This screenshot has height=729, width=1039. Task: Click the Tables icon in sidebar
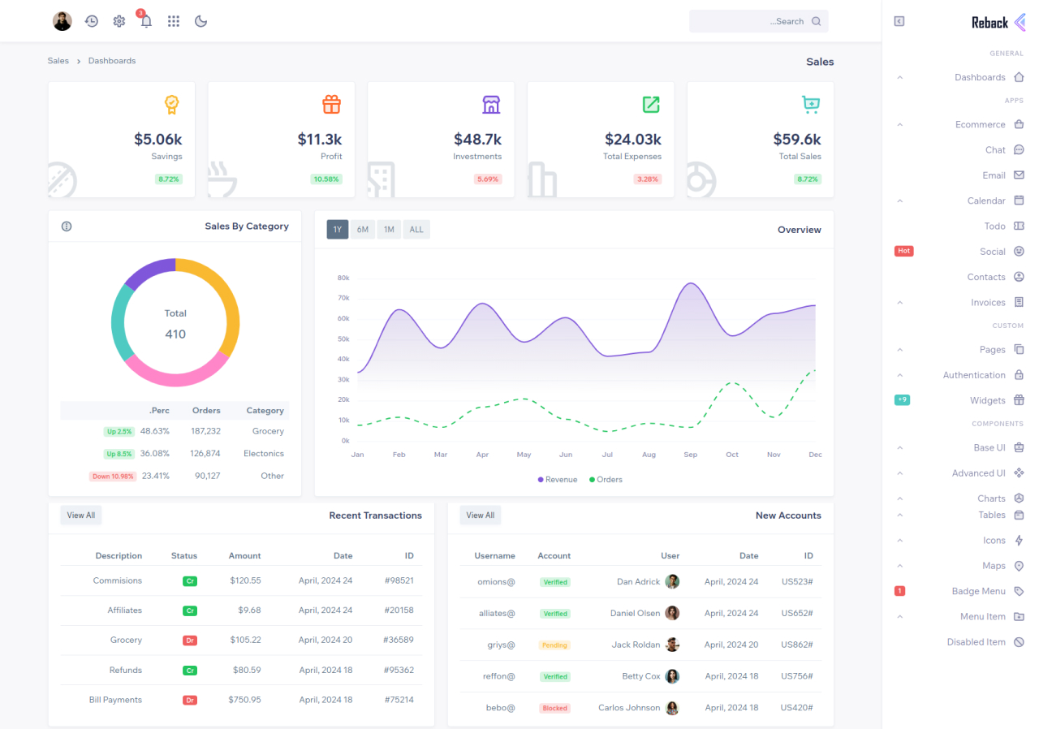[1020, 515]
